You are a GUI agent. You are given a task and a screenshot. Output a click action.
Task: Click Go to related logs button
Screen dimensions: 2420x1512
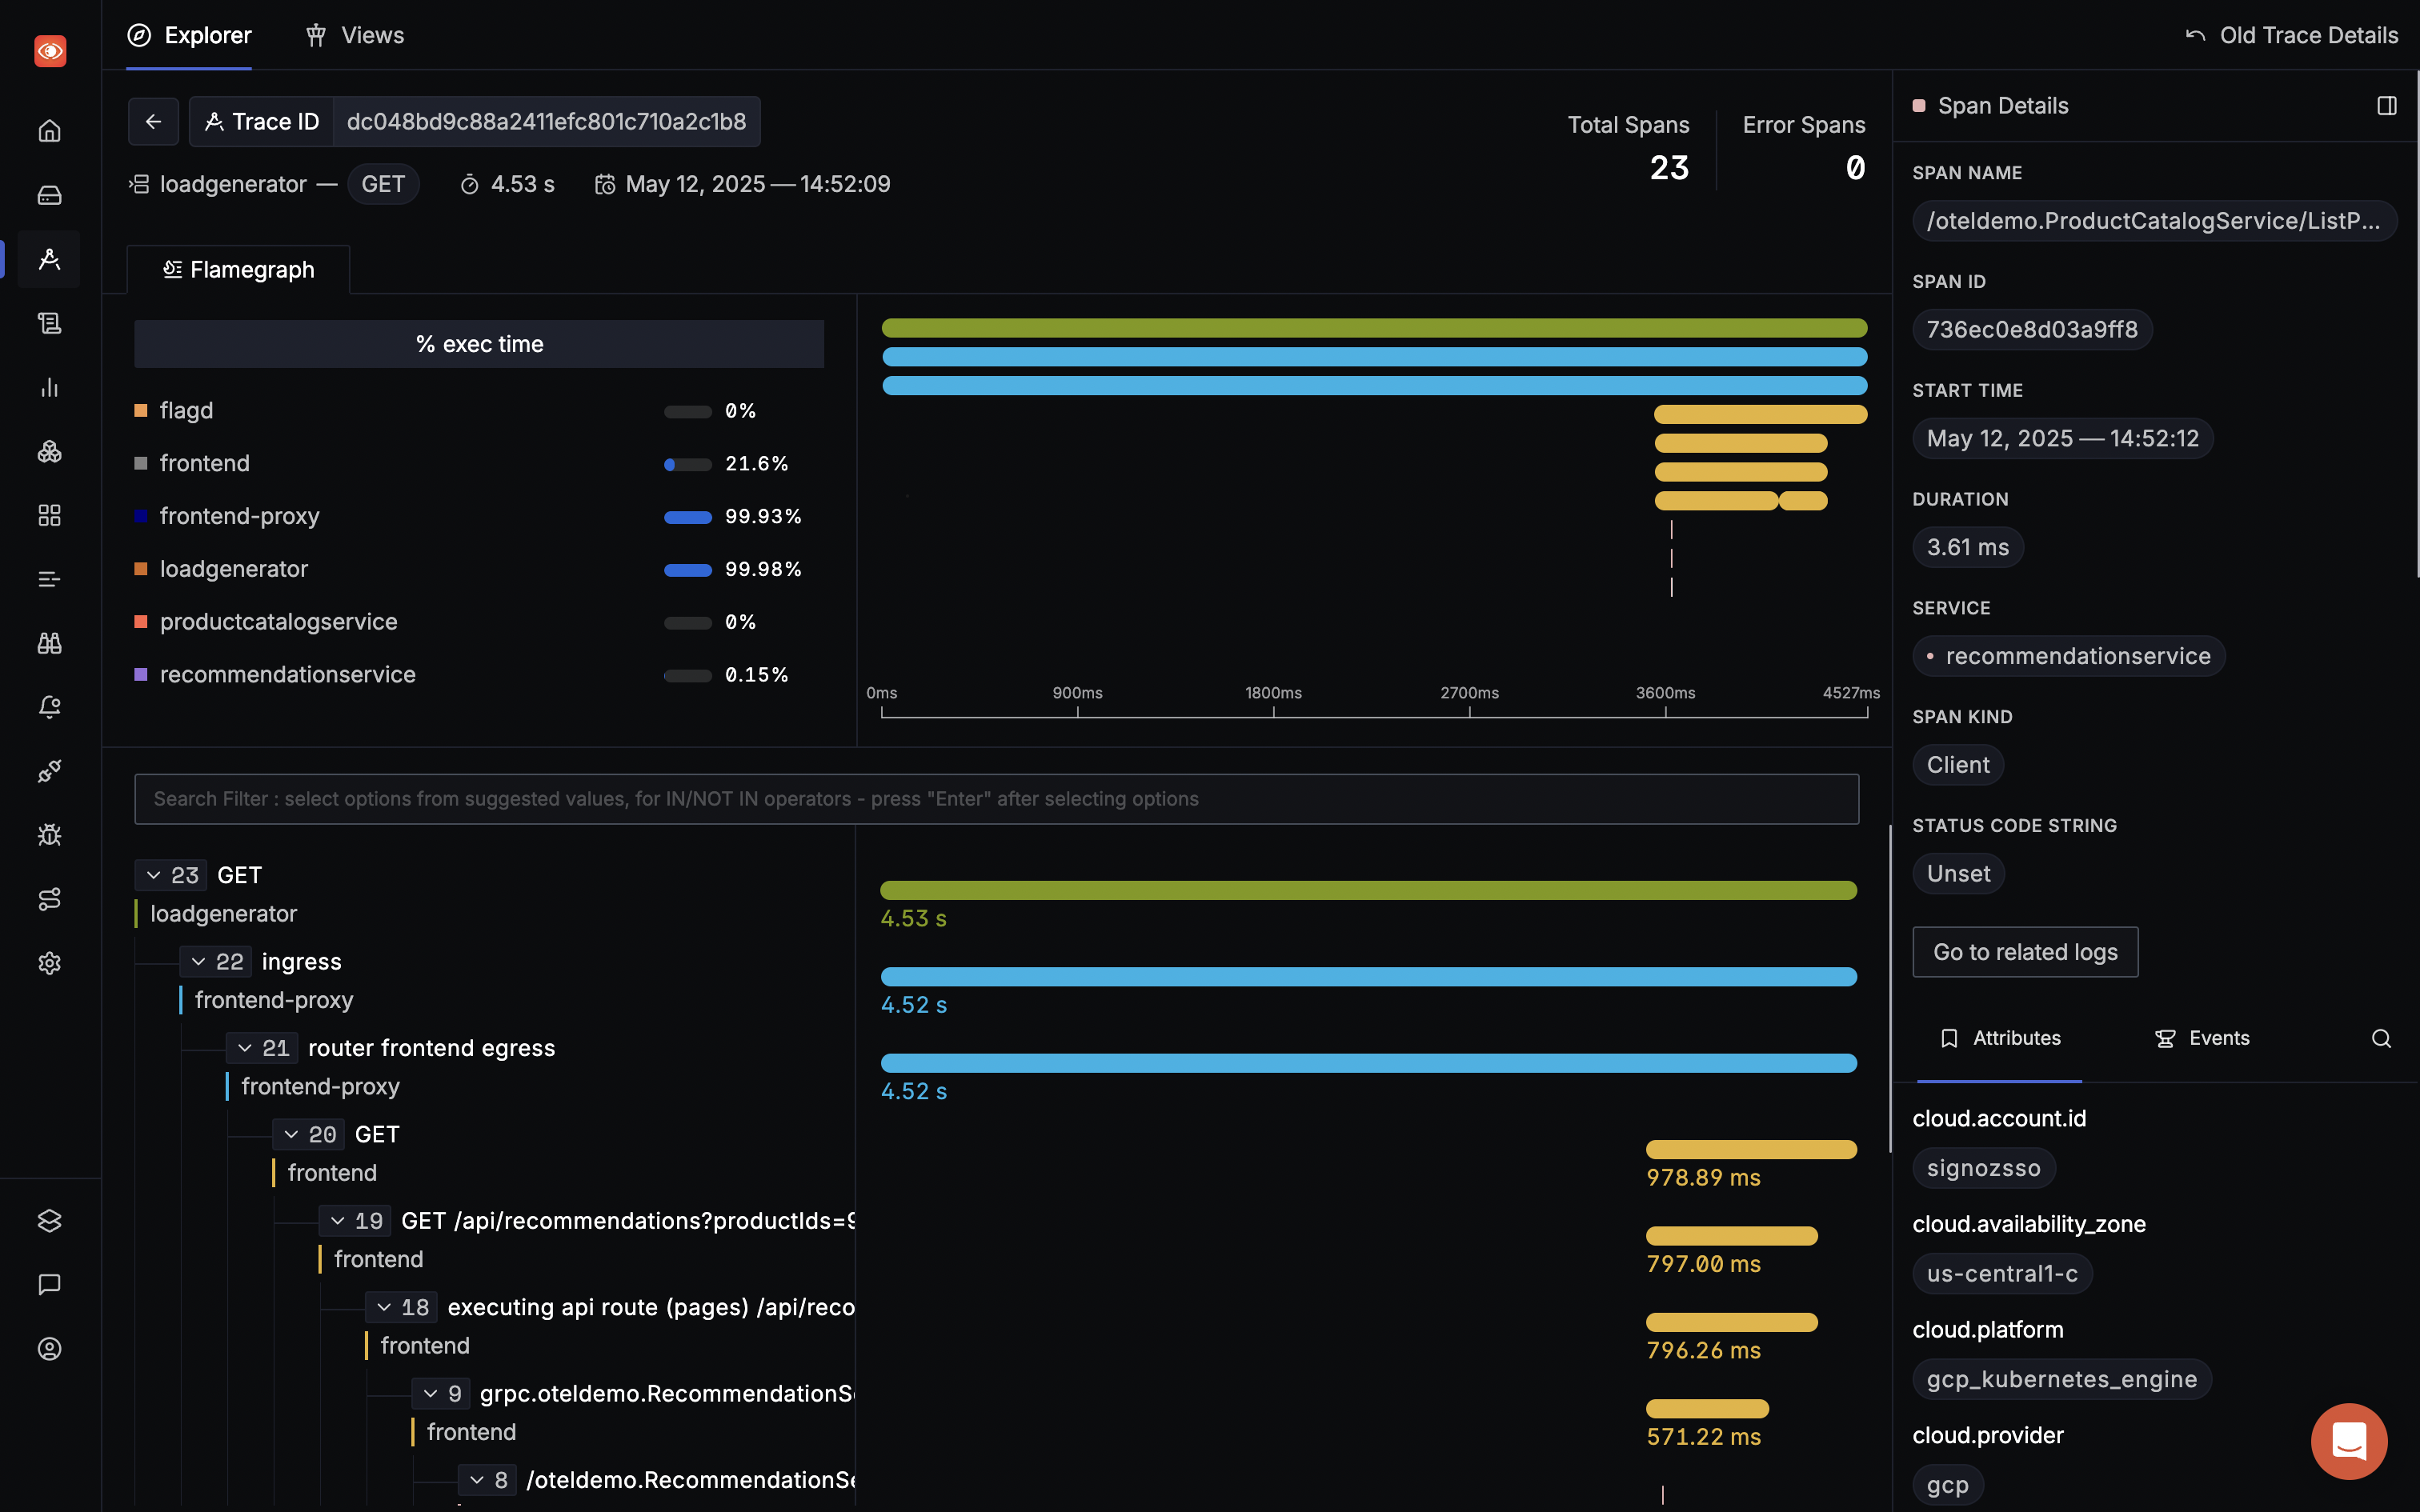2025,952
